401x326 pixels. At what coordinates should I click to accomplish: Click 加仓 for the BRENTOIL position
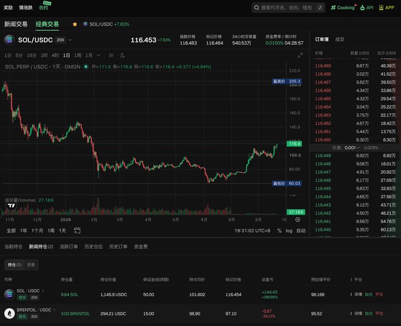369,313
